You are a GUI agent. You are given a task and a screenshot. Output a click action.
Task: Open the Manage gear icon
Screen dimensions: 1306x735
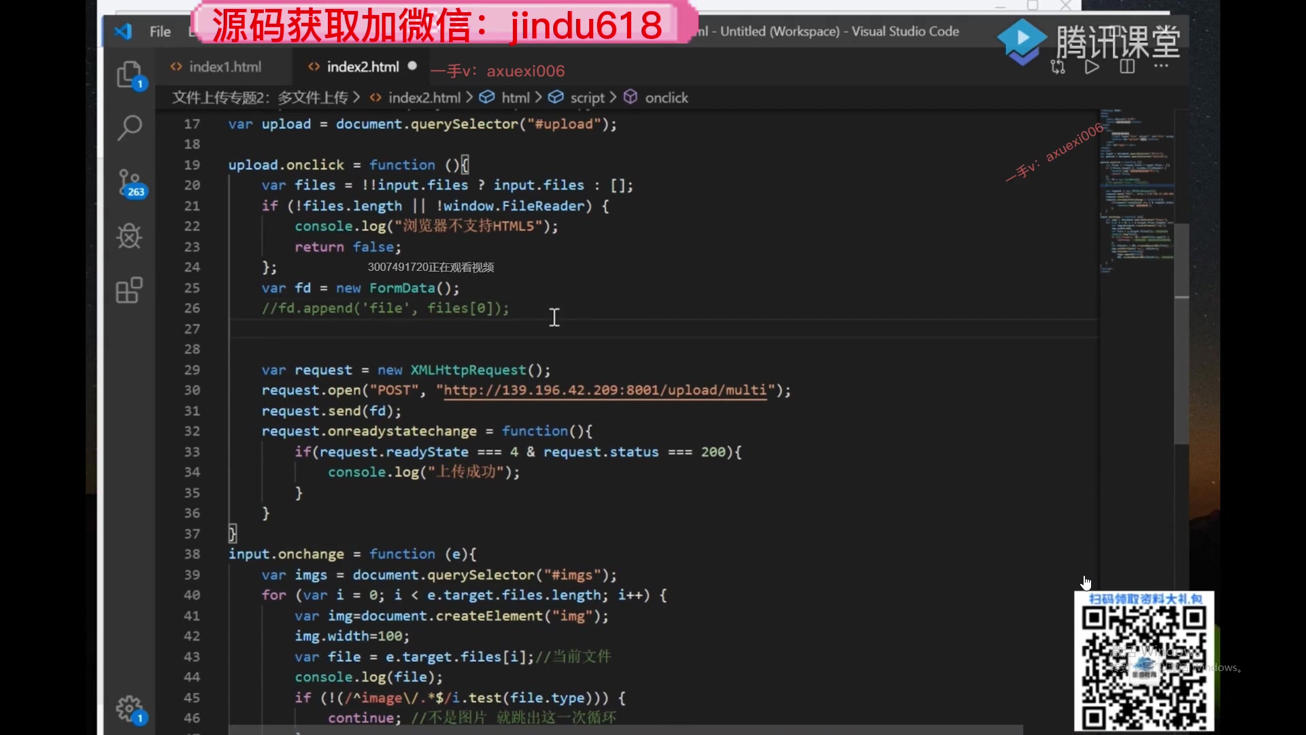click(130, 709)
